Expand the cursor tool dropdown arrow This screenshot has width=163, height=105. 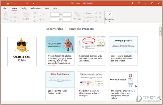coord(43,15)
